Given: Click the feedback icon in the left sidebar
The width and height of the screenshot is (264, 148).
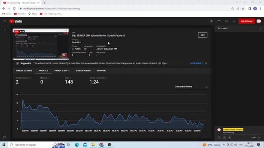Looking at the screenshot, I should [x=5, y=137].
